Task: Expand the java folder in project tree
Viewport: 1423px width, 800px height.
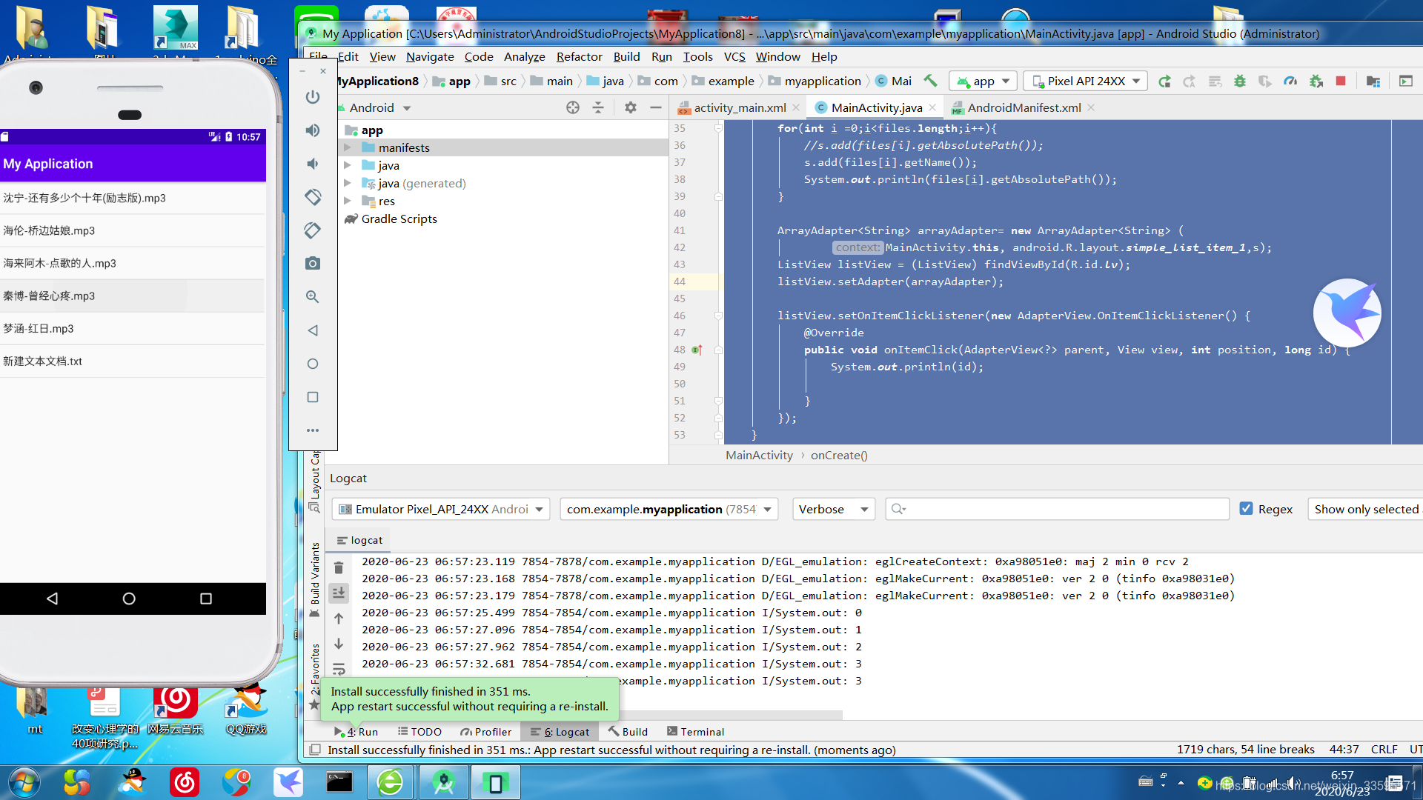Action: point(347,165)
